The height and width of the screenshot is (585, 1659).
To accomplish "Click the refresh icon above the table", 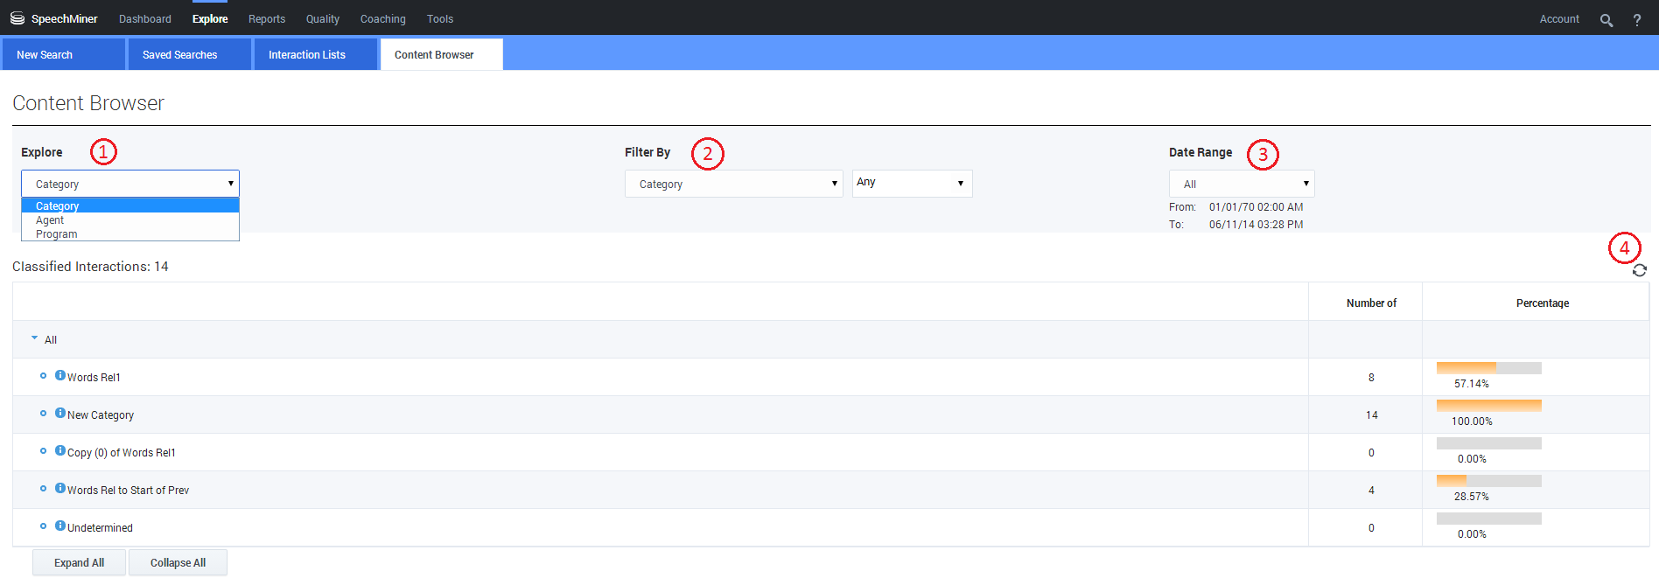I will [x=1639, y=271].
